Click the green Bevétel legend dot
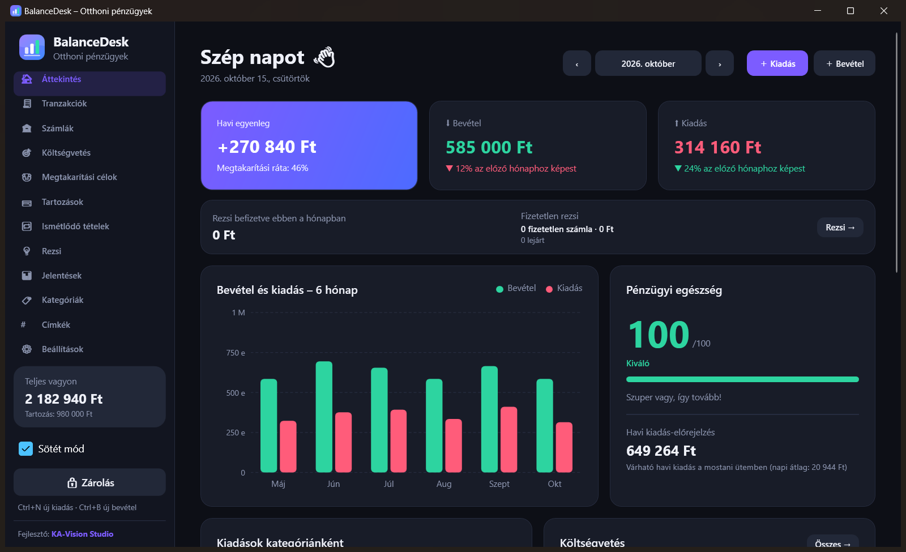Screen dimensions: 906x552 499,289
